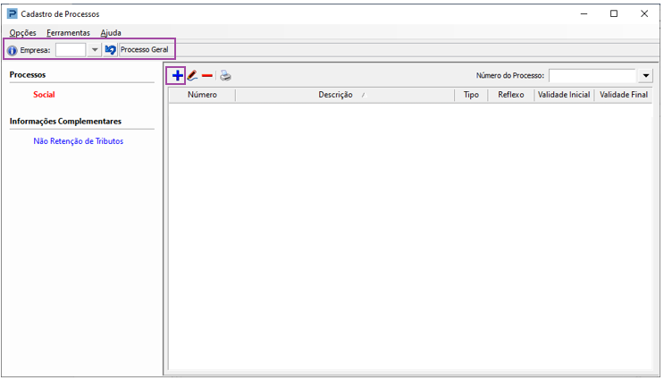This screenshot has height=380, width=664.
Task: Click the blue arrow icon before Processo Geral
Action: pos(110,50)
